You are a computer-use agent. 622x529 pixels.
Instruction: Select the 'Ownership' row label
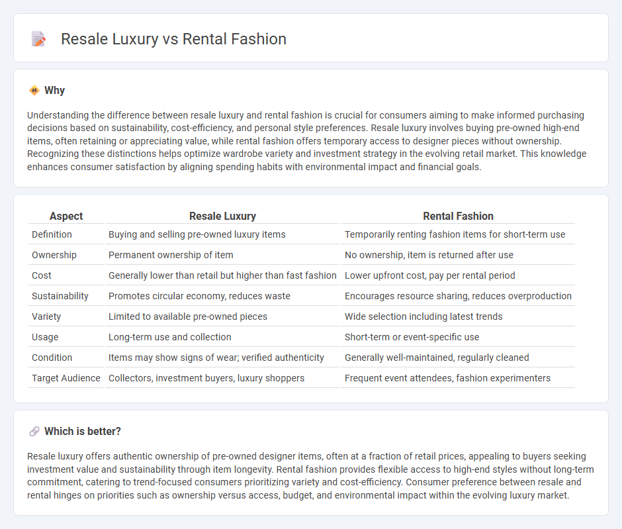pyautogui.click(x=54, y=255)
